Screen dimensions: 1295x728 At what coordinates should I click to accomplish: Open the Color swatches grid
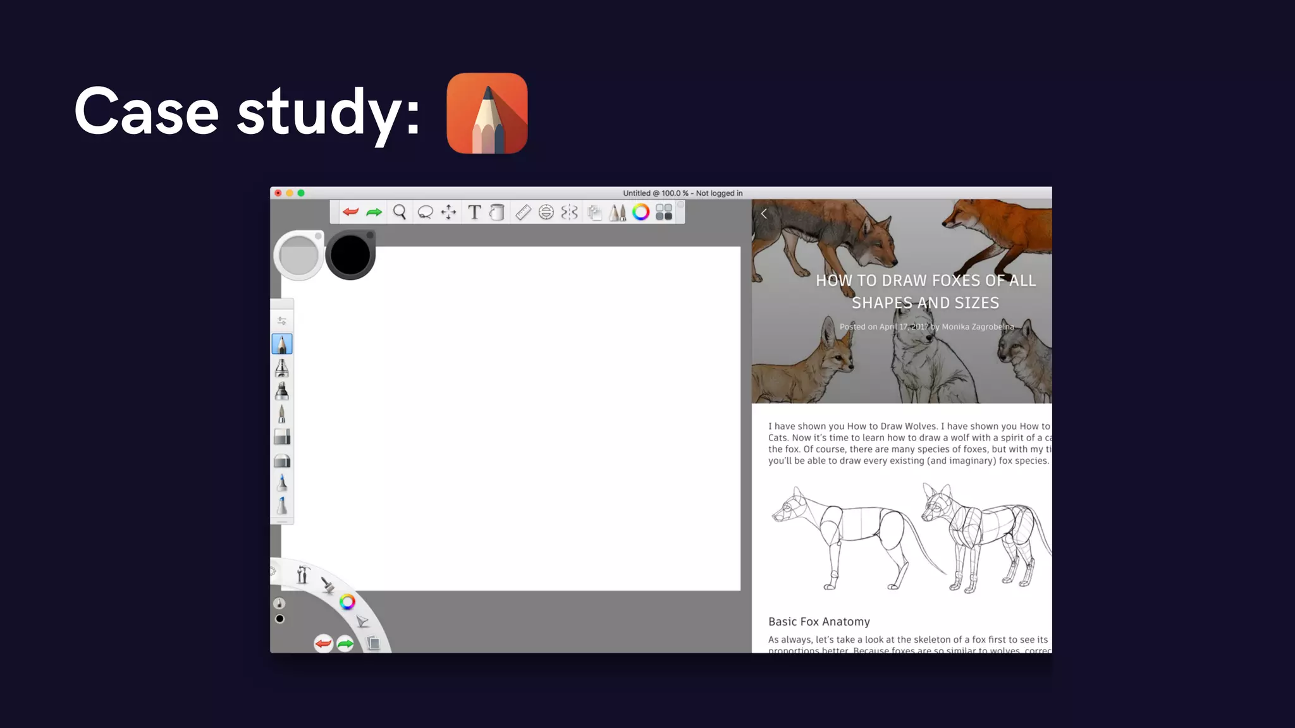tap(664, 212)
